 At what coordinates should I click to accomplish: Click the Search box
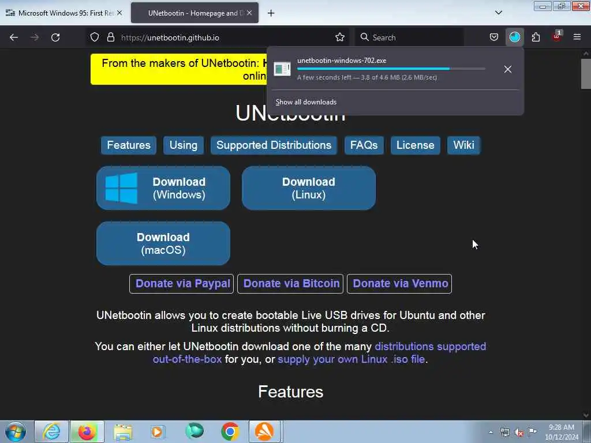click(x=409, y=37)
